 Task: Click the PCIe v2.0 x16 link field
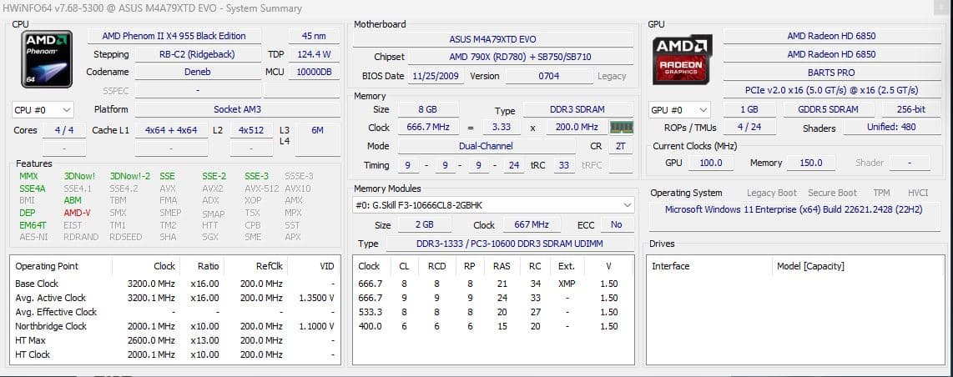point(831,90)
